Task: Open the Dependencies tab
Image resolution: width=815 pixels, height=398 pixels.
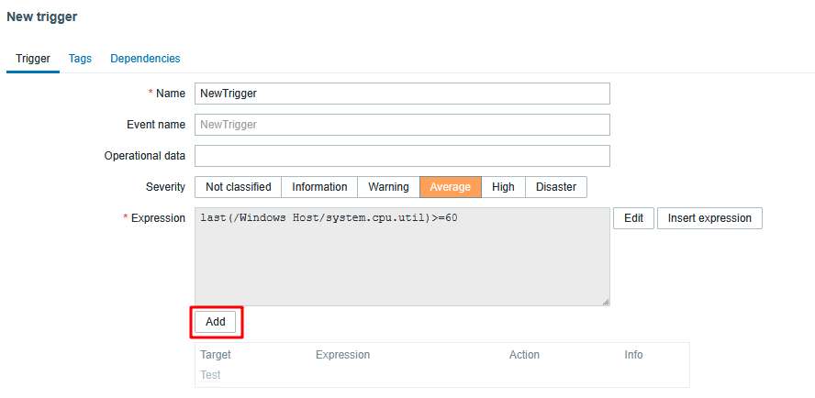Action: tap(145, 59)
